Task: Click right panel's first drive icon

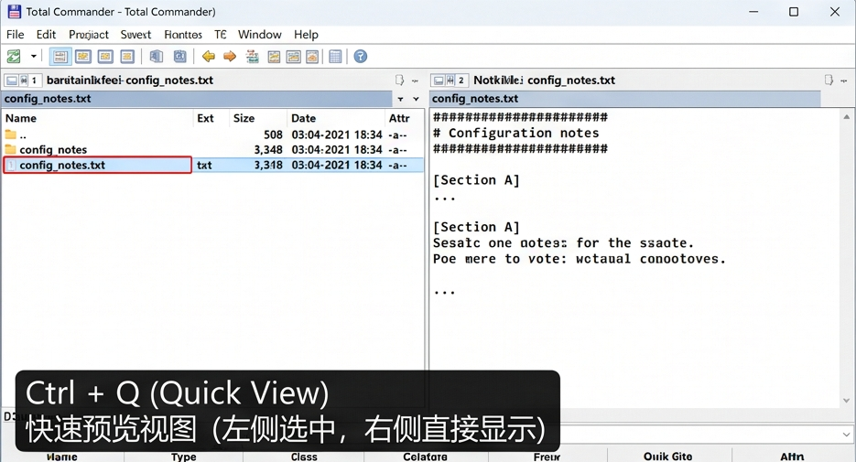Action: click(x=439, y=81)
